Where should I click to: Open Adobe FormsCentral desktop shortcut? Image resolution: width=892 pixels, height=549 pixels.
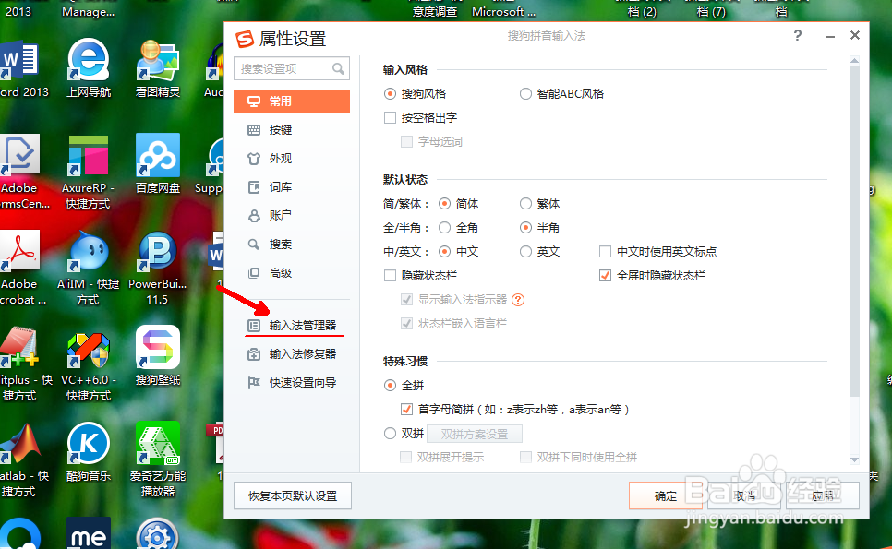[21, 173]
